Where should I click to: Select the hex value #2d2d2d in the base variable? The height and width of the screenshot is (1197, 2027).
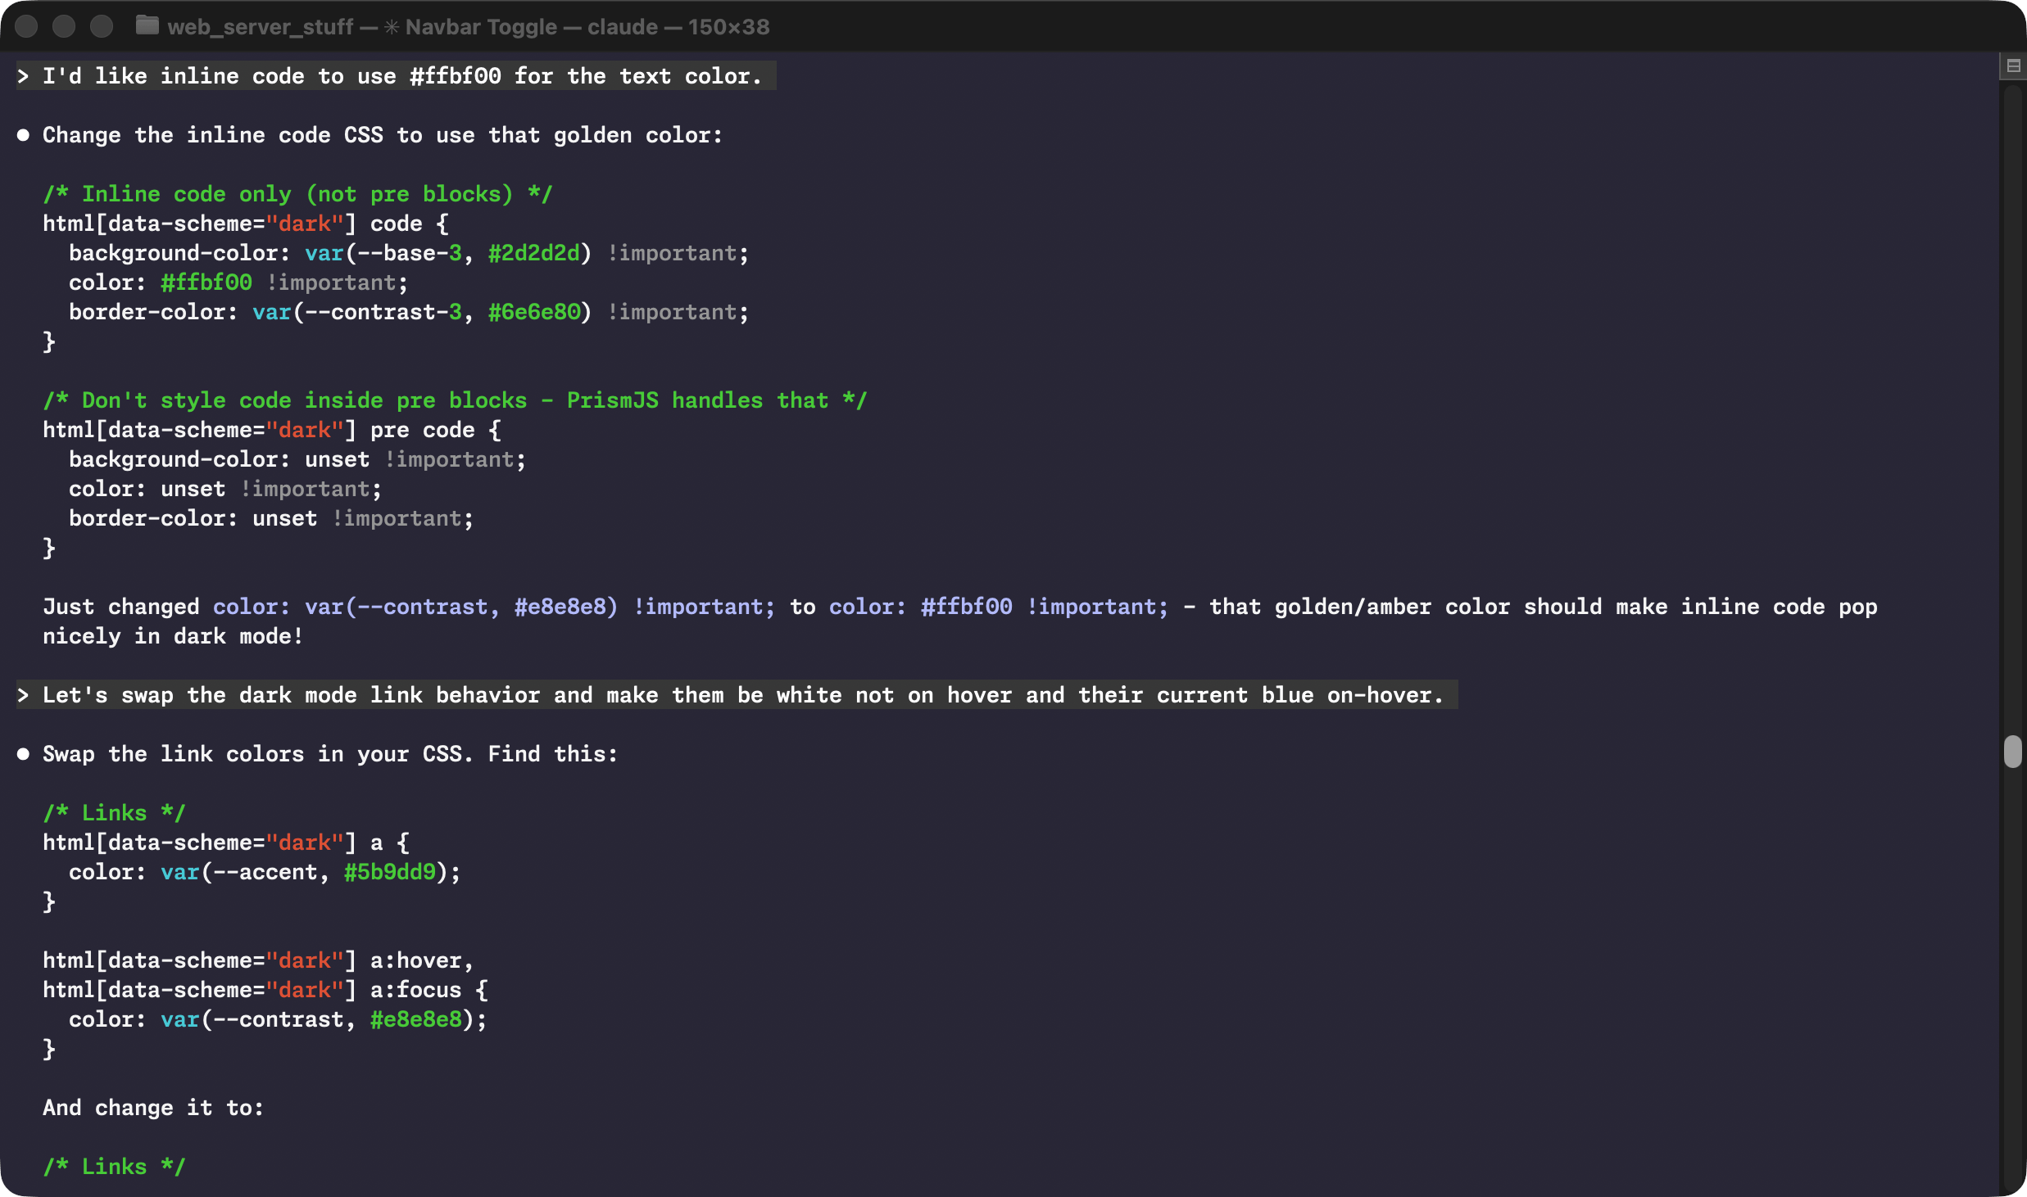pos(536,252)
